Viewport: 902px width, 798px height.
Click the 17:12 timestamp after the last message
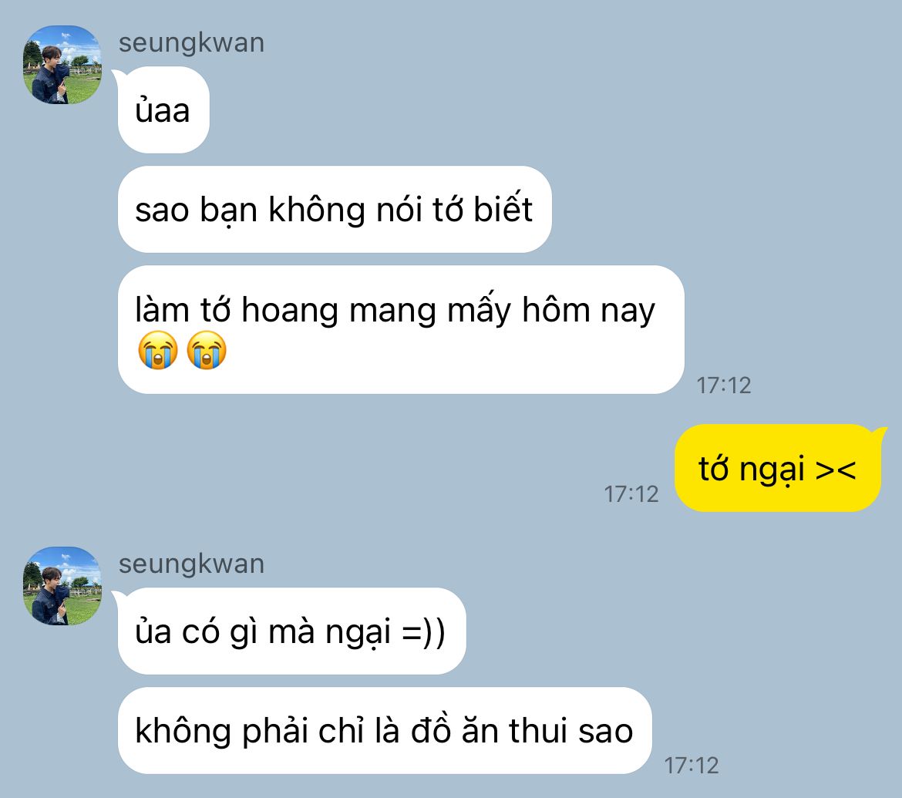(692, 766)
